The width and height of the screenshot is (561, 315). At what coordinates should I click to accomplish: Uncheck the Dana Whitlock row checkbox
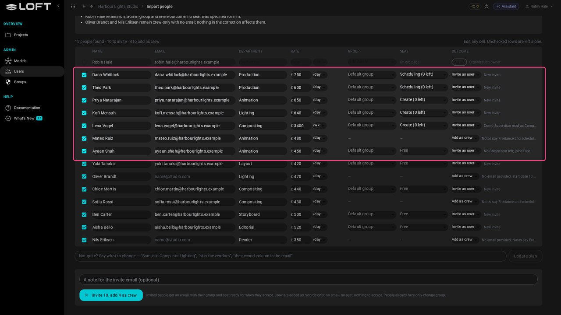84,75
